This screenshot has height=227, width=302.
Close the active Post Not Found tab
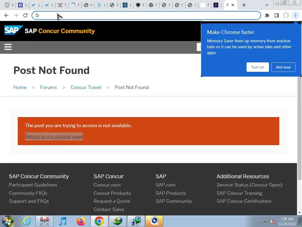(233, 5)
